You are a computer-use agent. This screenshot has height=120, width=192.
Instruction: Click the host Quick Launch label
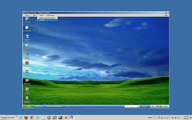tap(11, 118)
